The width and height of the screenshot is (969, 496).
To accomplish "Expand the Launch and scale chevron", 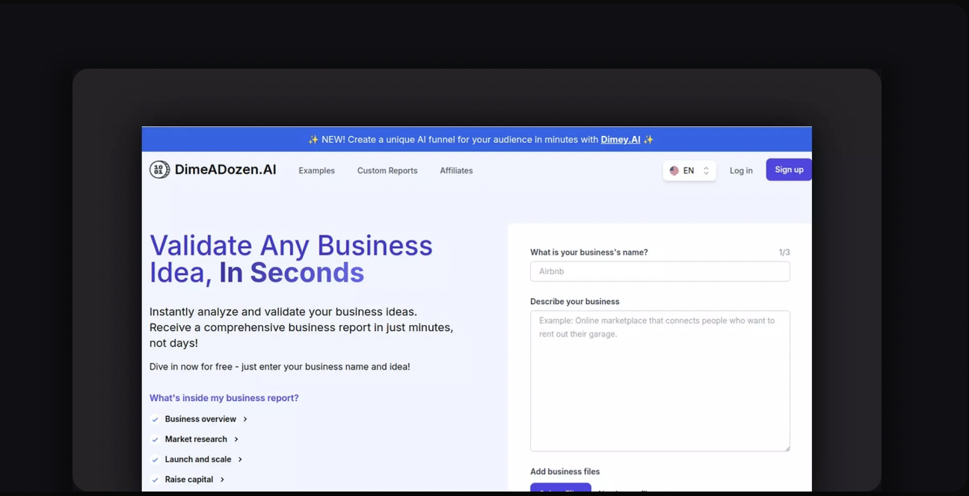I will click(240, 459).
